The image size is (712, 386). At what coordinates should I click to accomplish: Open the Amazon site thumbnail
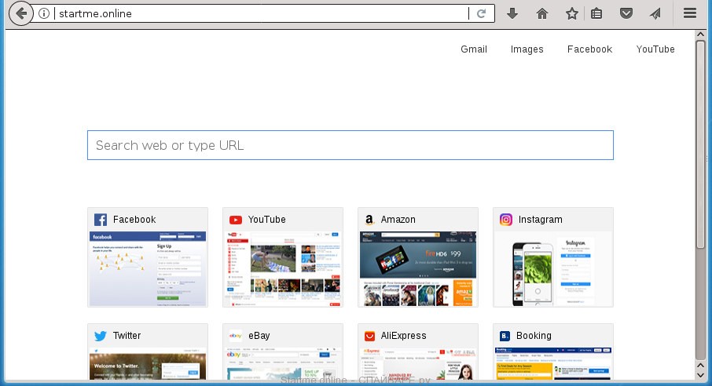(418, 268)
